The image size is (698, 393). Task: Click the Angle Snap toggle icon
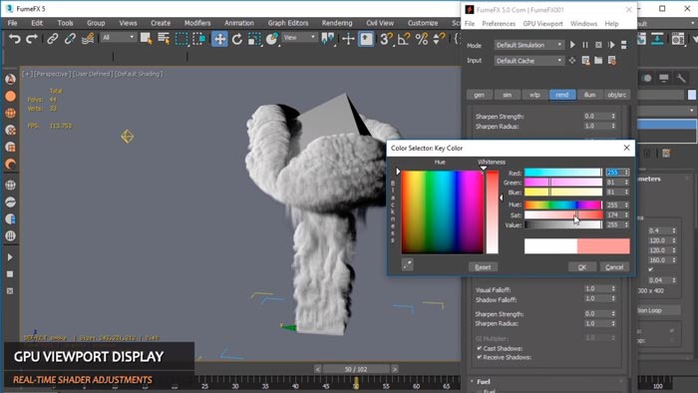click(404, 39)
